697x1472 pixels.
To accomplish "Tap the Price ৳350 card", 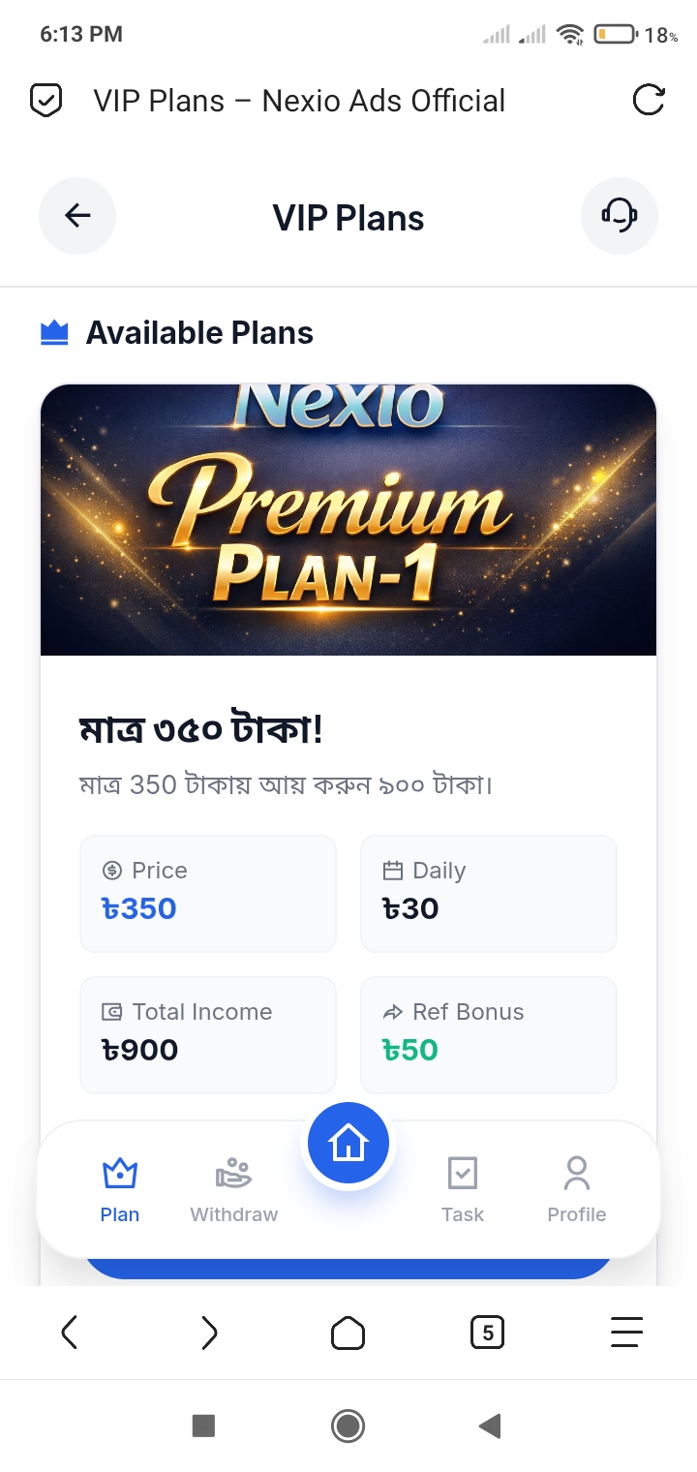I will (208, 893).
